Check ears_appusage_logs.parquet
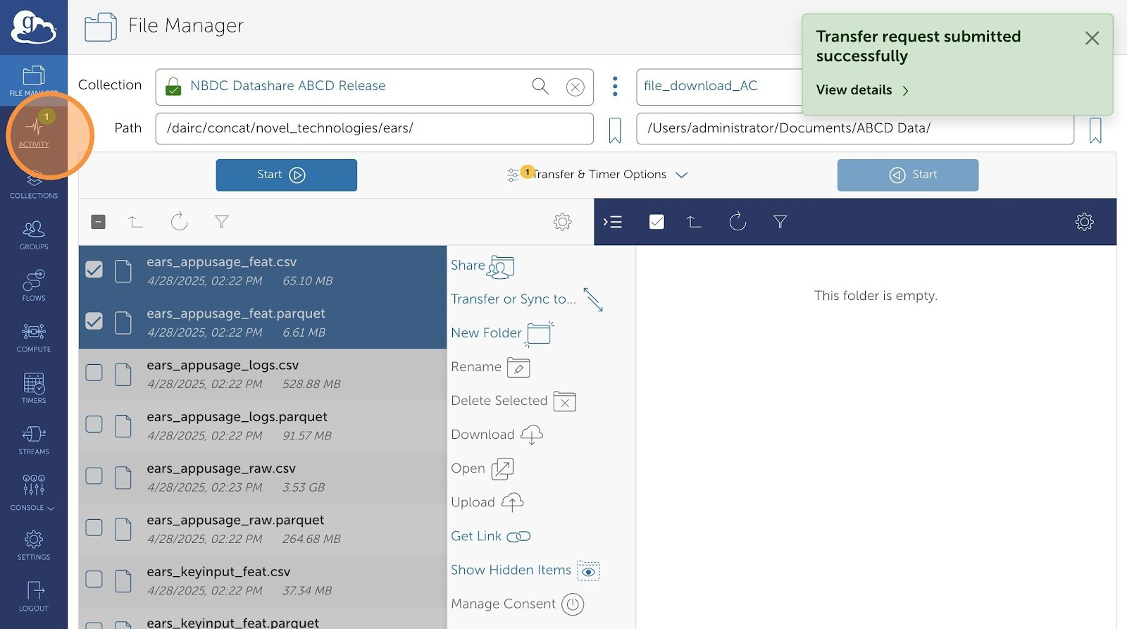1127x629 pixels. point(94,424)
